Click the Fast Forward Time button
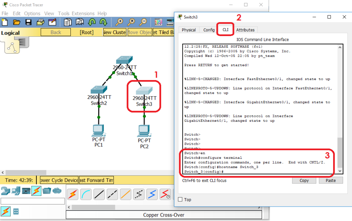Screen dimensions: 352x221 (96, 180)
